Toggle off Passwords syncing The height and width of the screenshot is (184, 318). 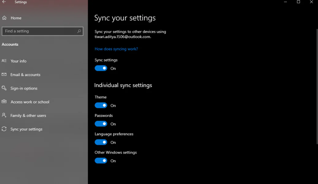[101, 124]
